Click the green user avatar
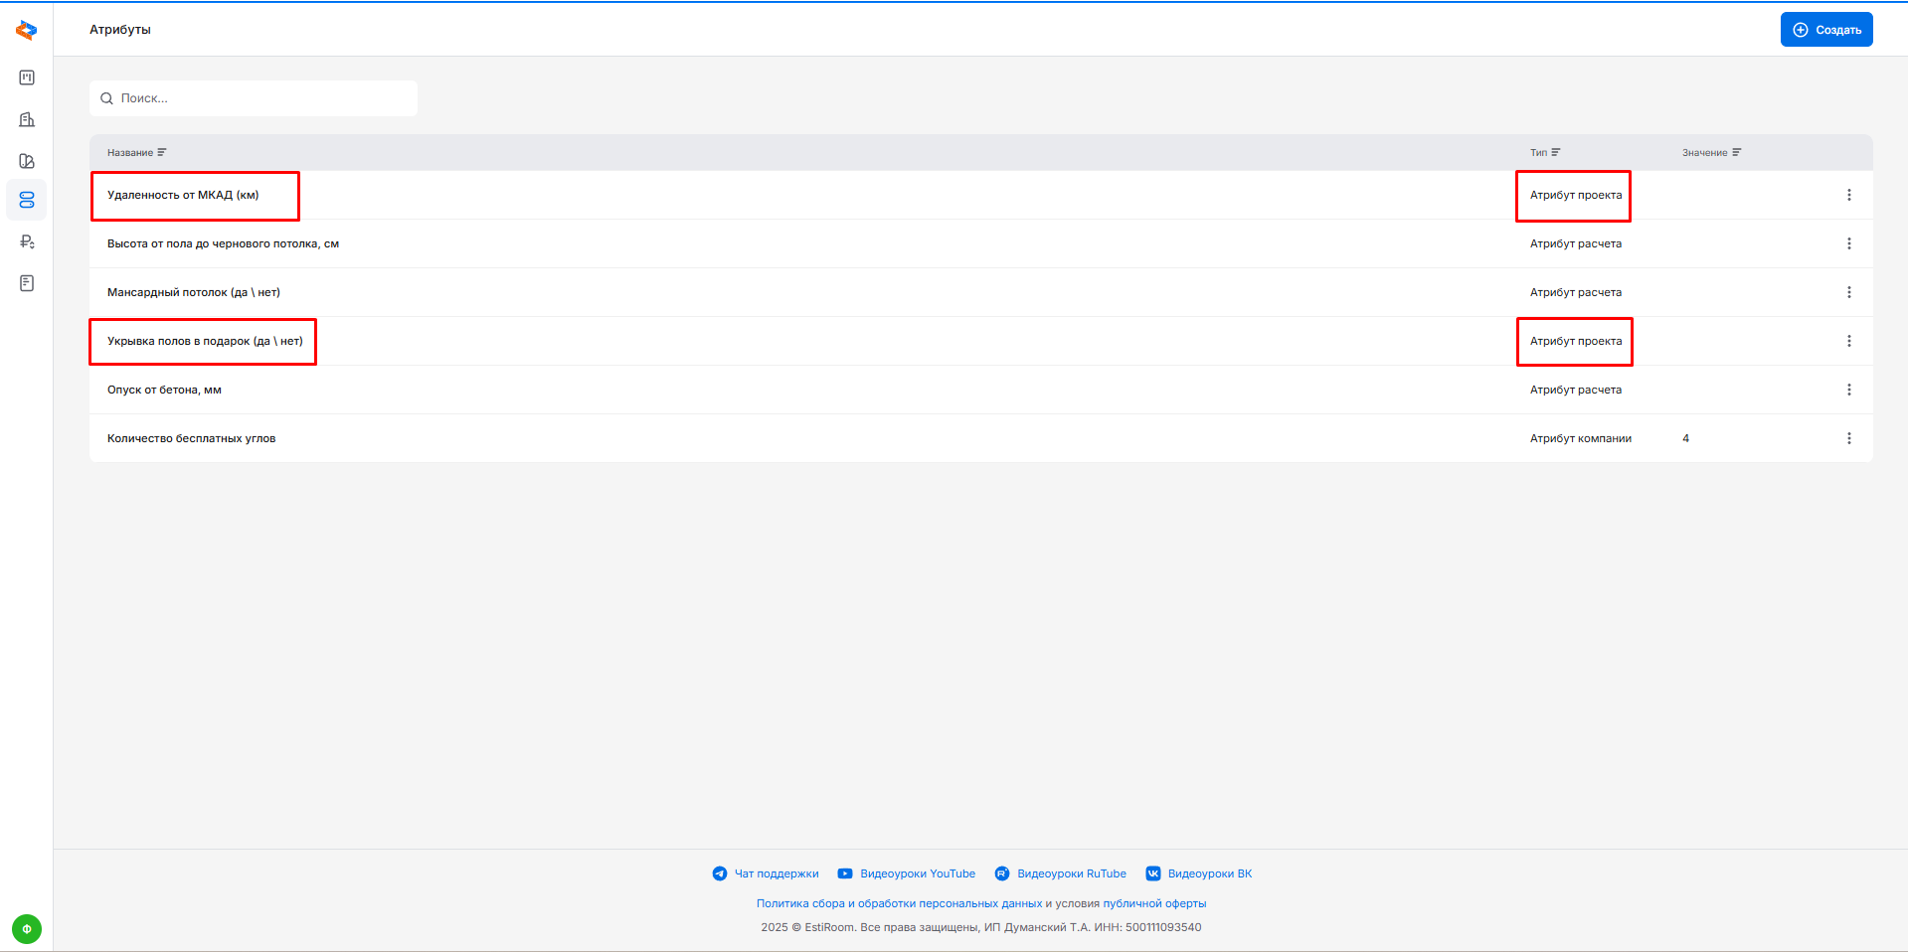Viewport: 1908px width, 952px height. (27, 929)
